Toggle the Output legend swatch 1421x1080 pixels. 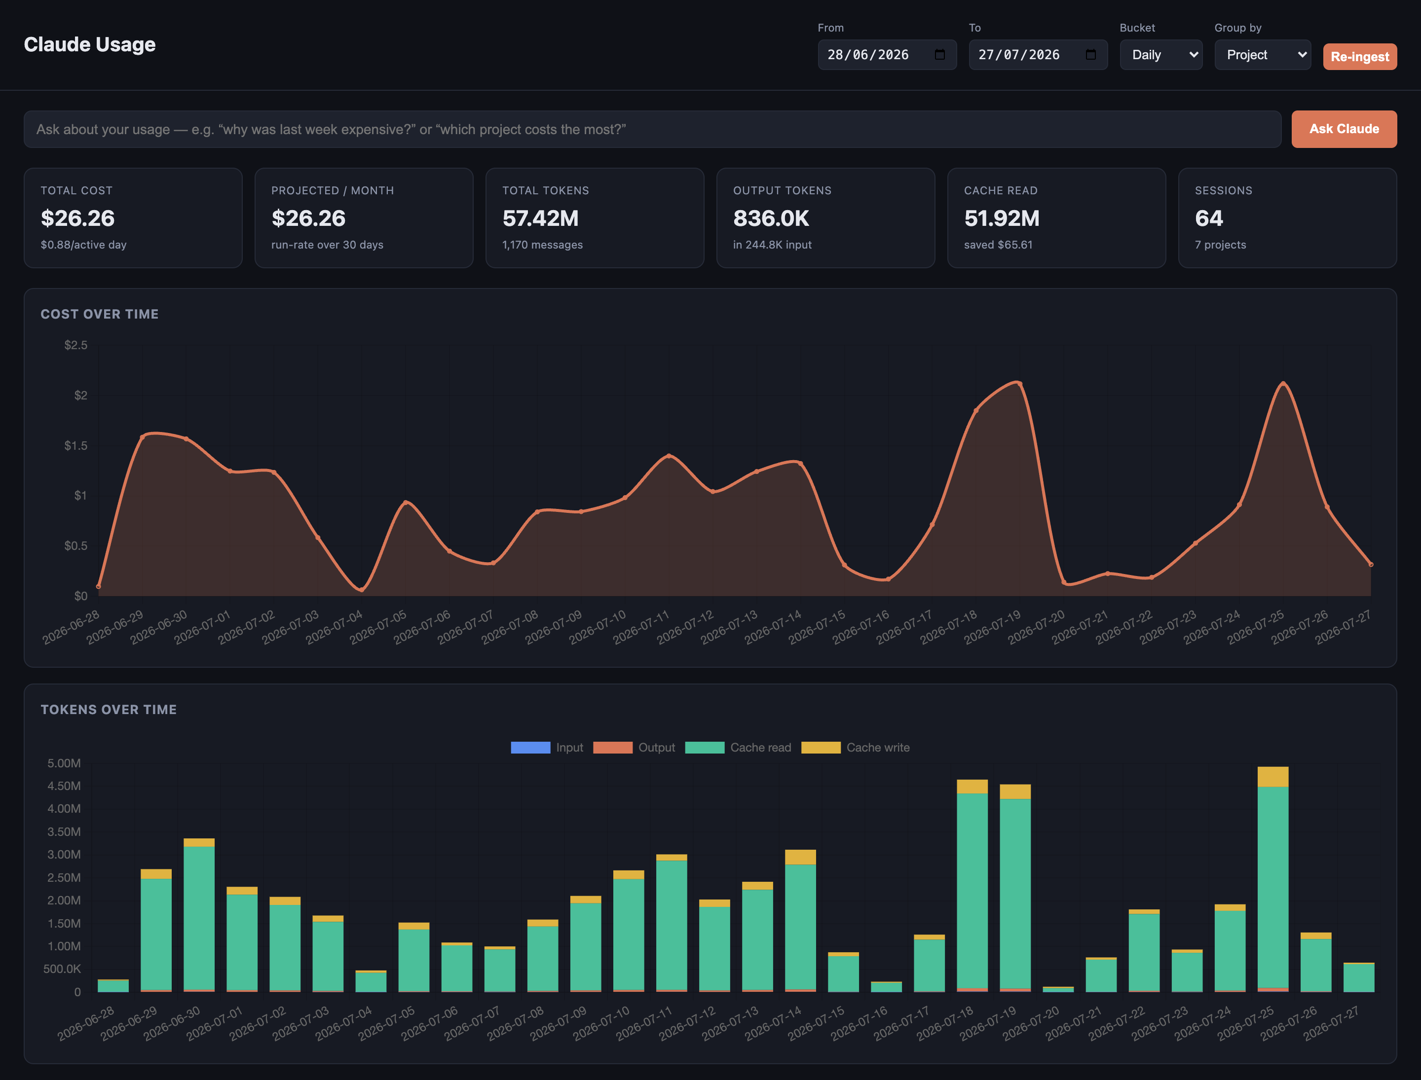[612, 748]
